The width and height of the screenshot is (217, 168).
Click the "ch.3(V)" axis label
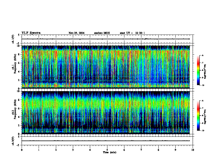(13, 141)
